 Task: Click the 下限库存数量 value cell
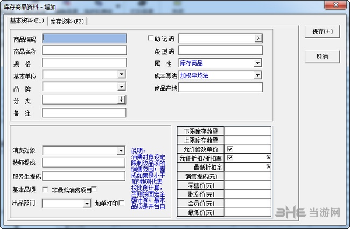[248, 131]
